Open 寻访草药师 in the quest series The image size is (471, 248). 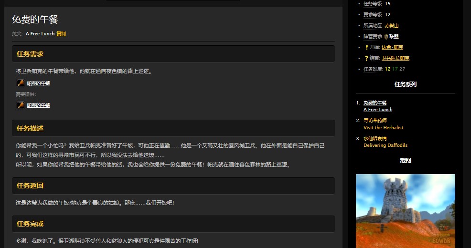point(375,121)
